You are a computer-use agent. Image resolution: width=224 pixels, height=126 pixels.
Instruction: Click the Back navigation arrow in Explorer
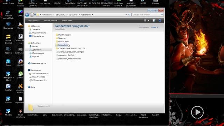[27, 15]
